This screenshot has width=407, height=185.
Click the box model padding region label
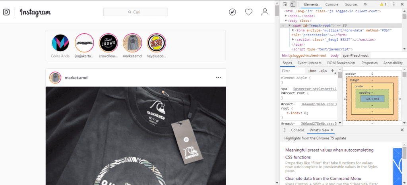pyautogui.click(x=366, y=92)
